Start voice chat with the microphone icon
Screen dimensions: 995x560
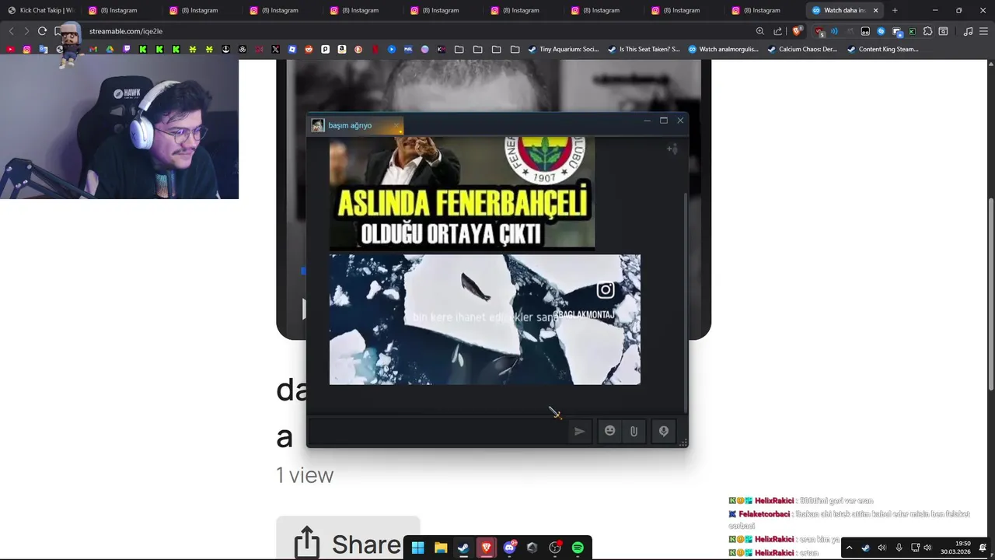tap(664, 431)
